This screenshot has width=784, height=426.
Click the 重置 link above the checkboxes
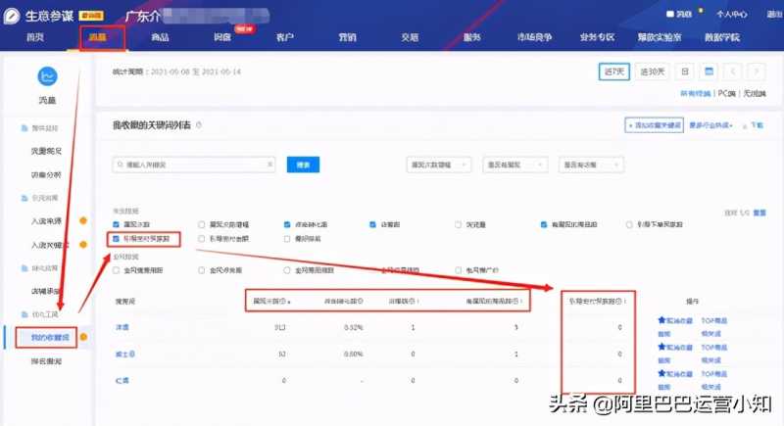pos(759,213)
